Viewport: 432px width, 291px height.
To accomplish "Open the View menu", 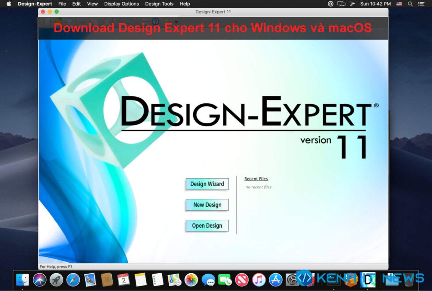I will point(92,4).
